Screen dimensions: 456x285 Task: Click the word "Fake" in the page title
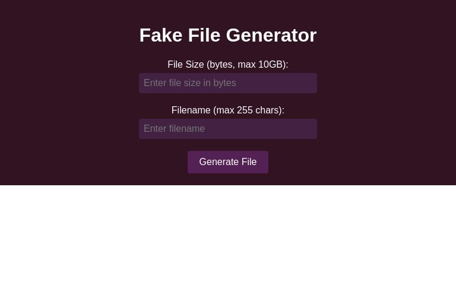161,35
